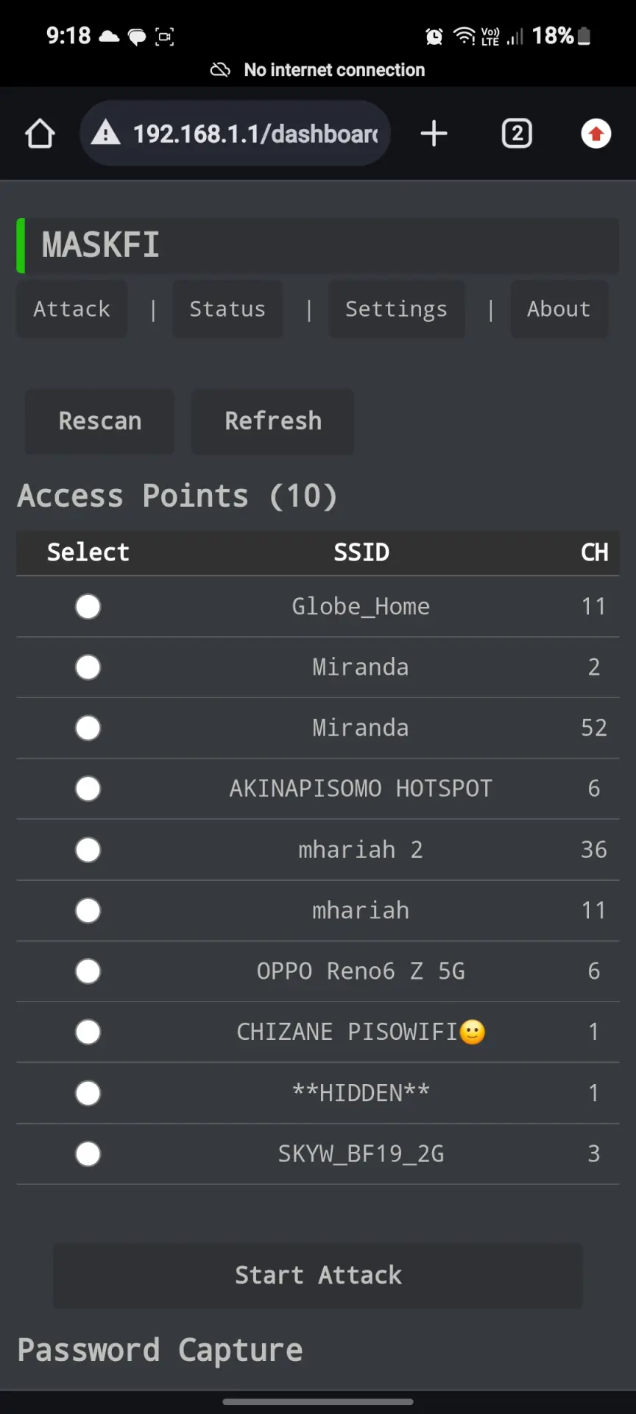Open the Status tab

click(x=227, y=309)
